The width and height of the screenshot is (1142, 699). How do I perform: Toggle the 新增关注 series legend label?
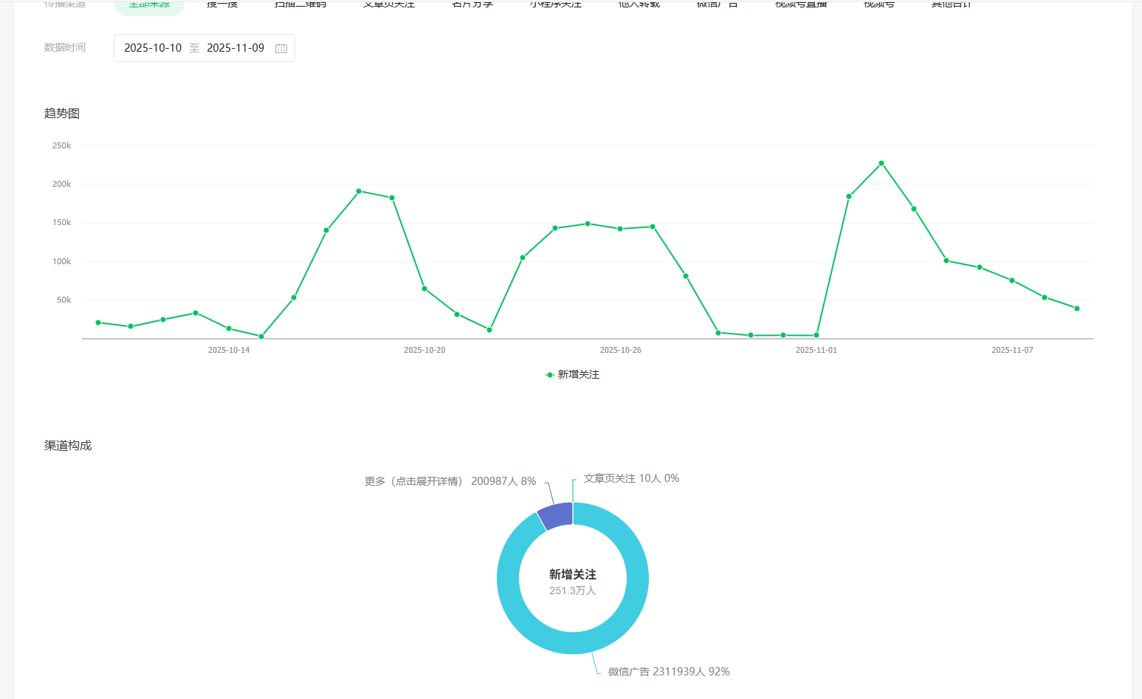(x=578, y=375)
